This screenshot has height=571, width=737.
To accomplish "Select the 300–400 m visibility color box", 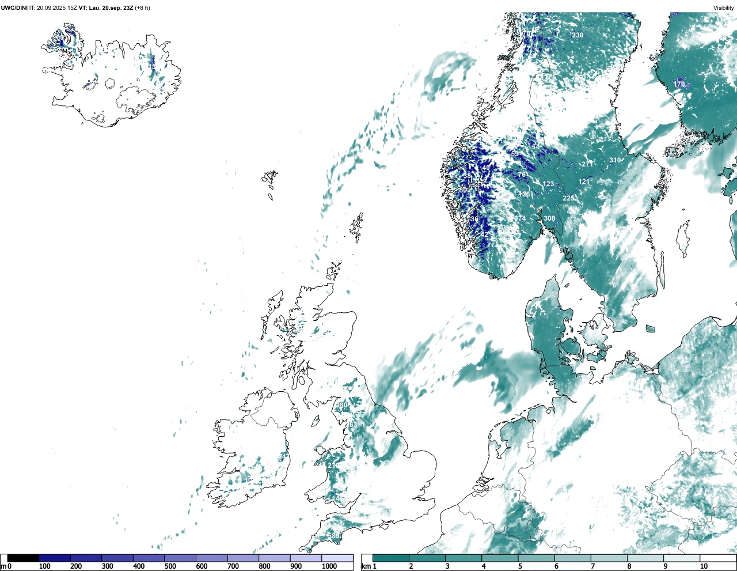I will point(117,558).
